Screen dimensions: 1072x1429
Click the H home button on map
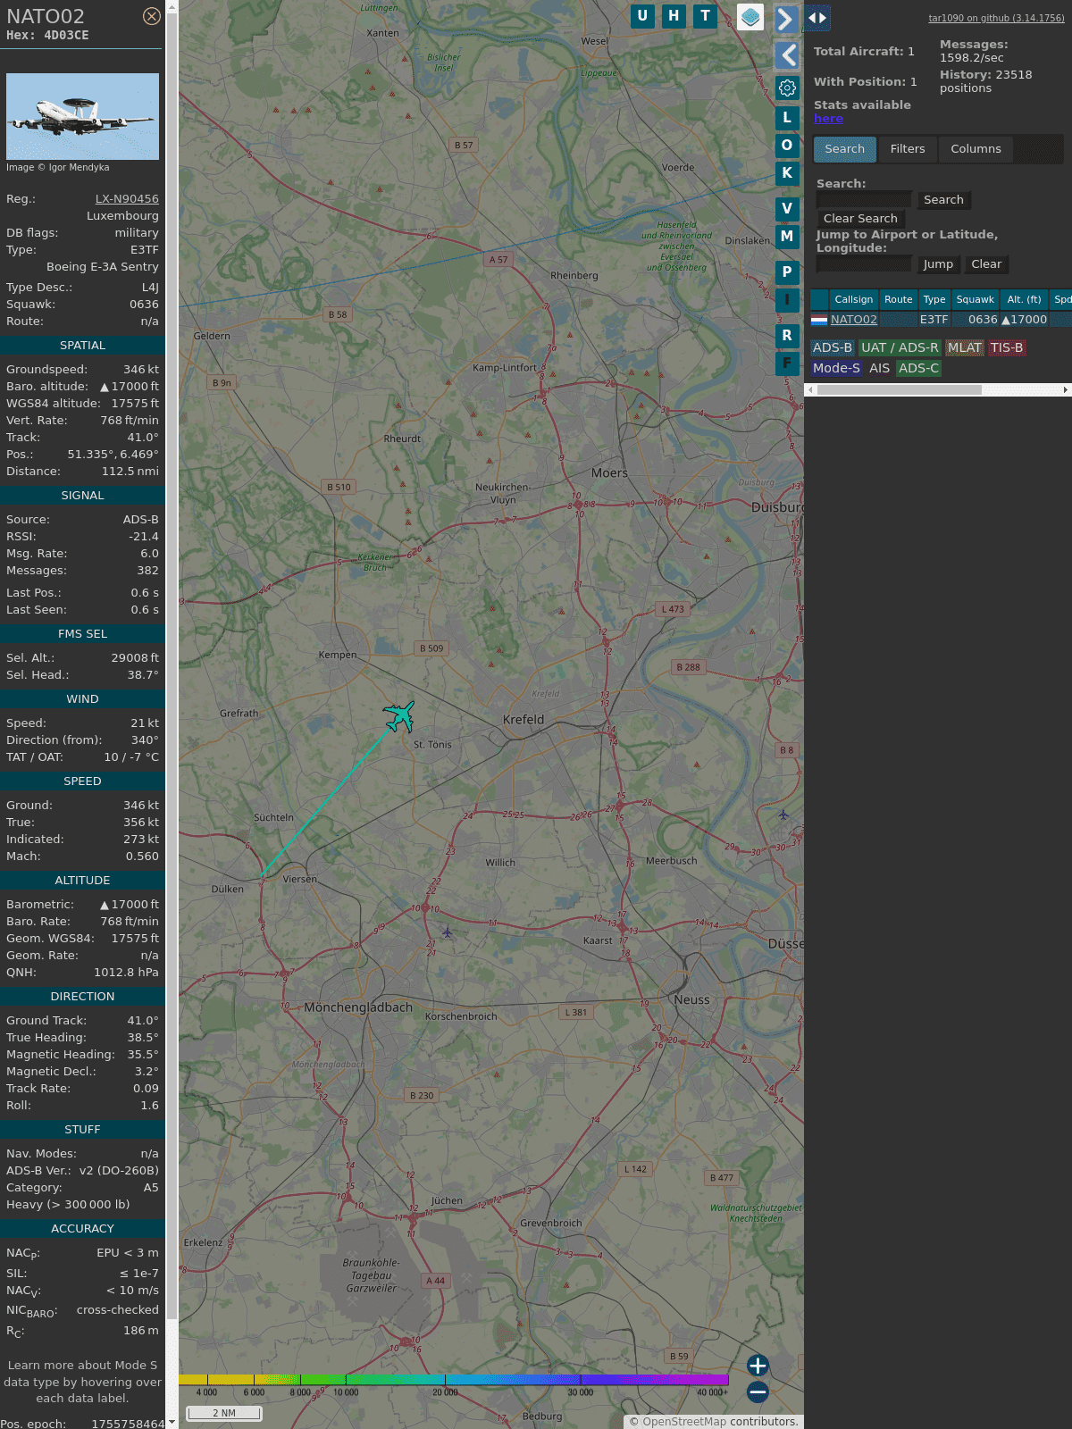click(x=674, y=16)
